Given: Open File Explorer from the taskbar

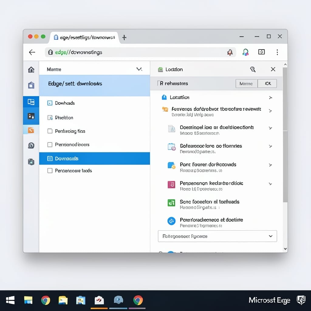Looking at the screenshot, I should (x=28, y=300).
